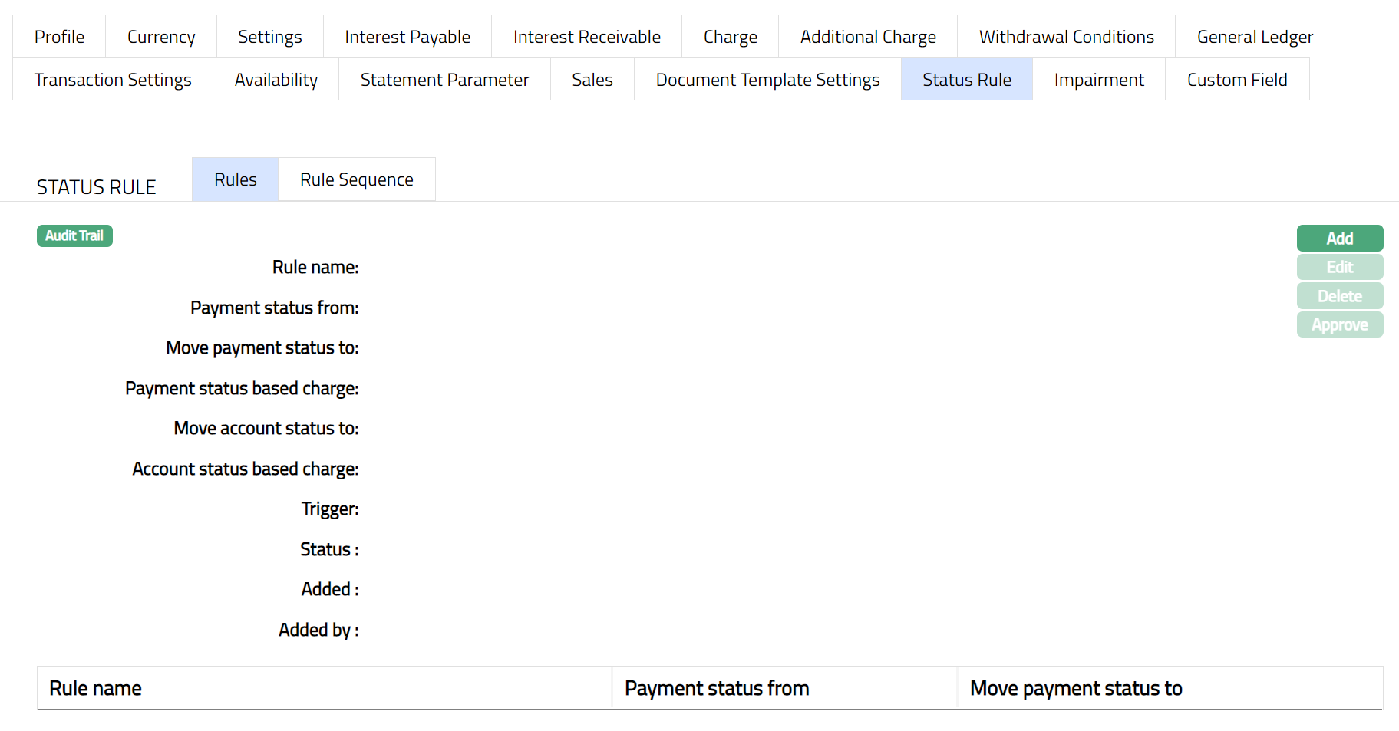1399x731 pixels.
Task: Go to Withdrawal Conditions tab
Action: pyautogui.click(x=1066, y=37)
